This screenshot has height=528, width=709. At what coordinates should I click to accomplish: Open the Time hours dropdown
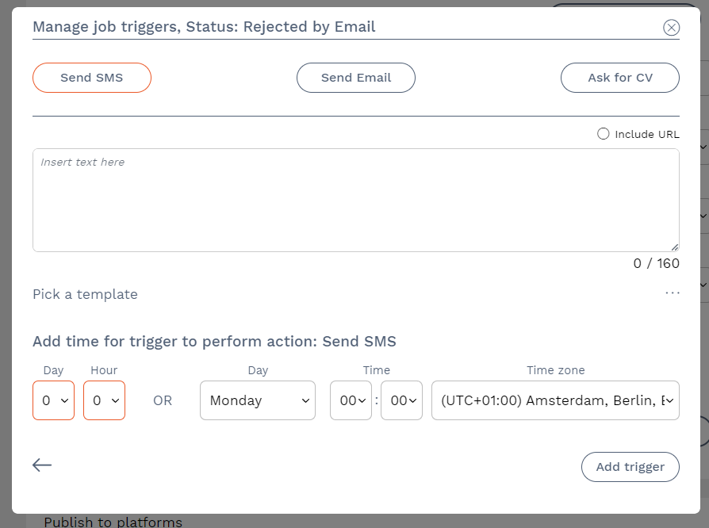tap(351, 400)
